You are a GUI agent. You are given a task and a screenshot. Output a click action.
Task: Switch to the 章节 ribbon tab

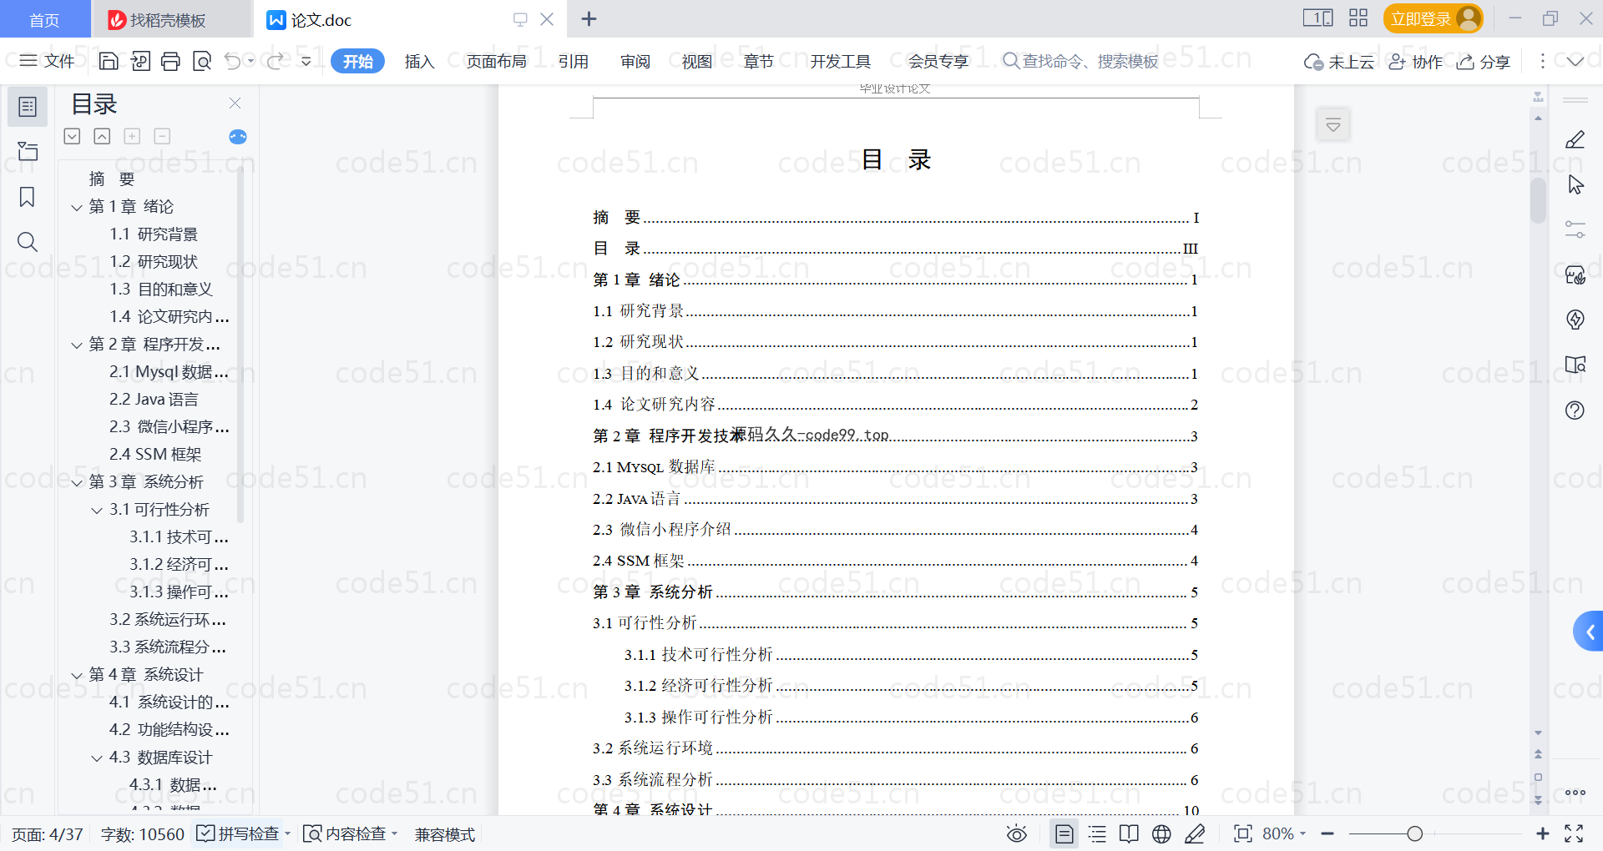[x=759, y=61]
